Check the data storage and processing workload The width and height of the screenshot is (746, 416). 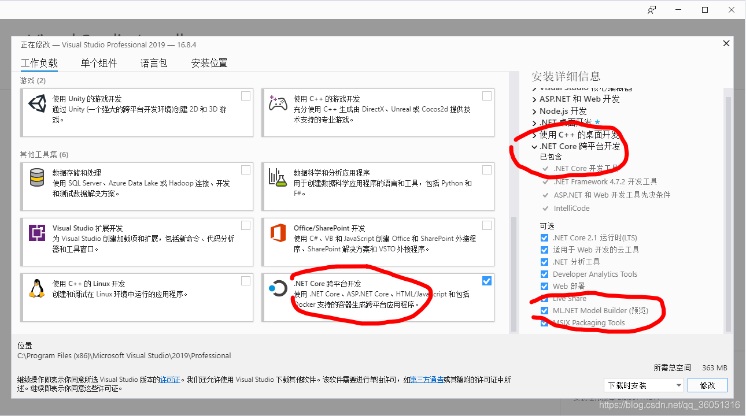(x=246, y=170)
